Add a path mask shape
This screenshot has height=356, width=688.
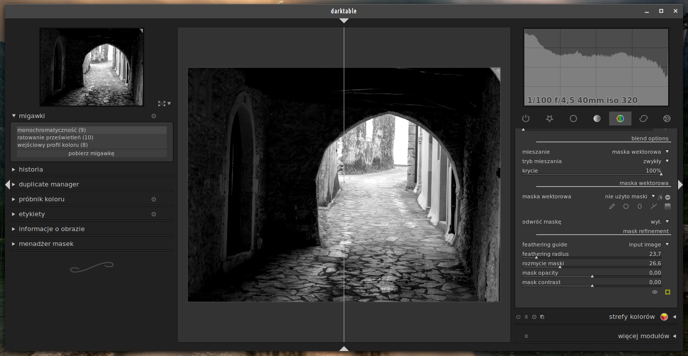(x=654, y=206)
